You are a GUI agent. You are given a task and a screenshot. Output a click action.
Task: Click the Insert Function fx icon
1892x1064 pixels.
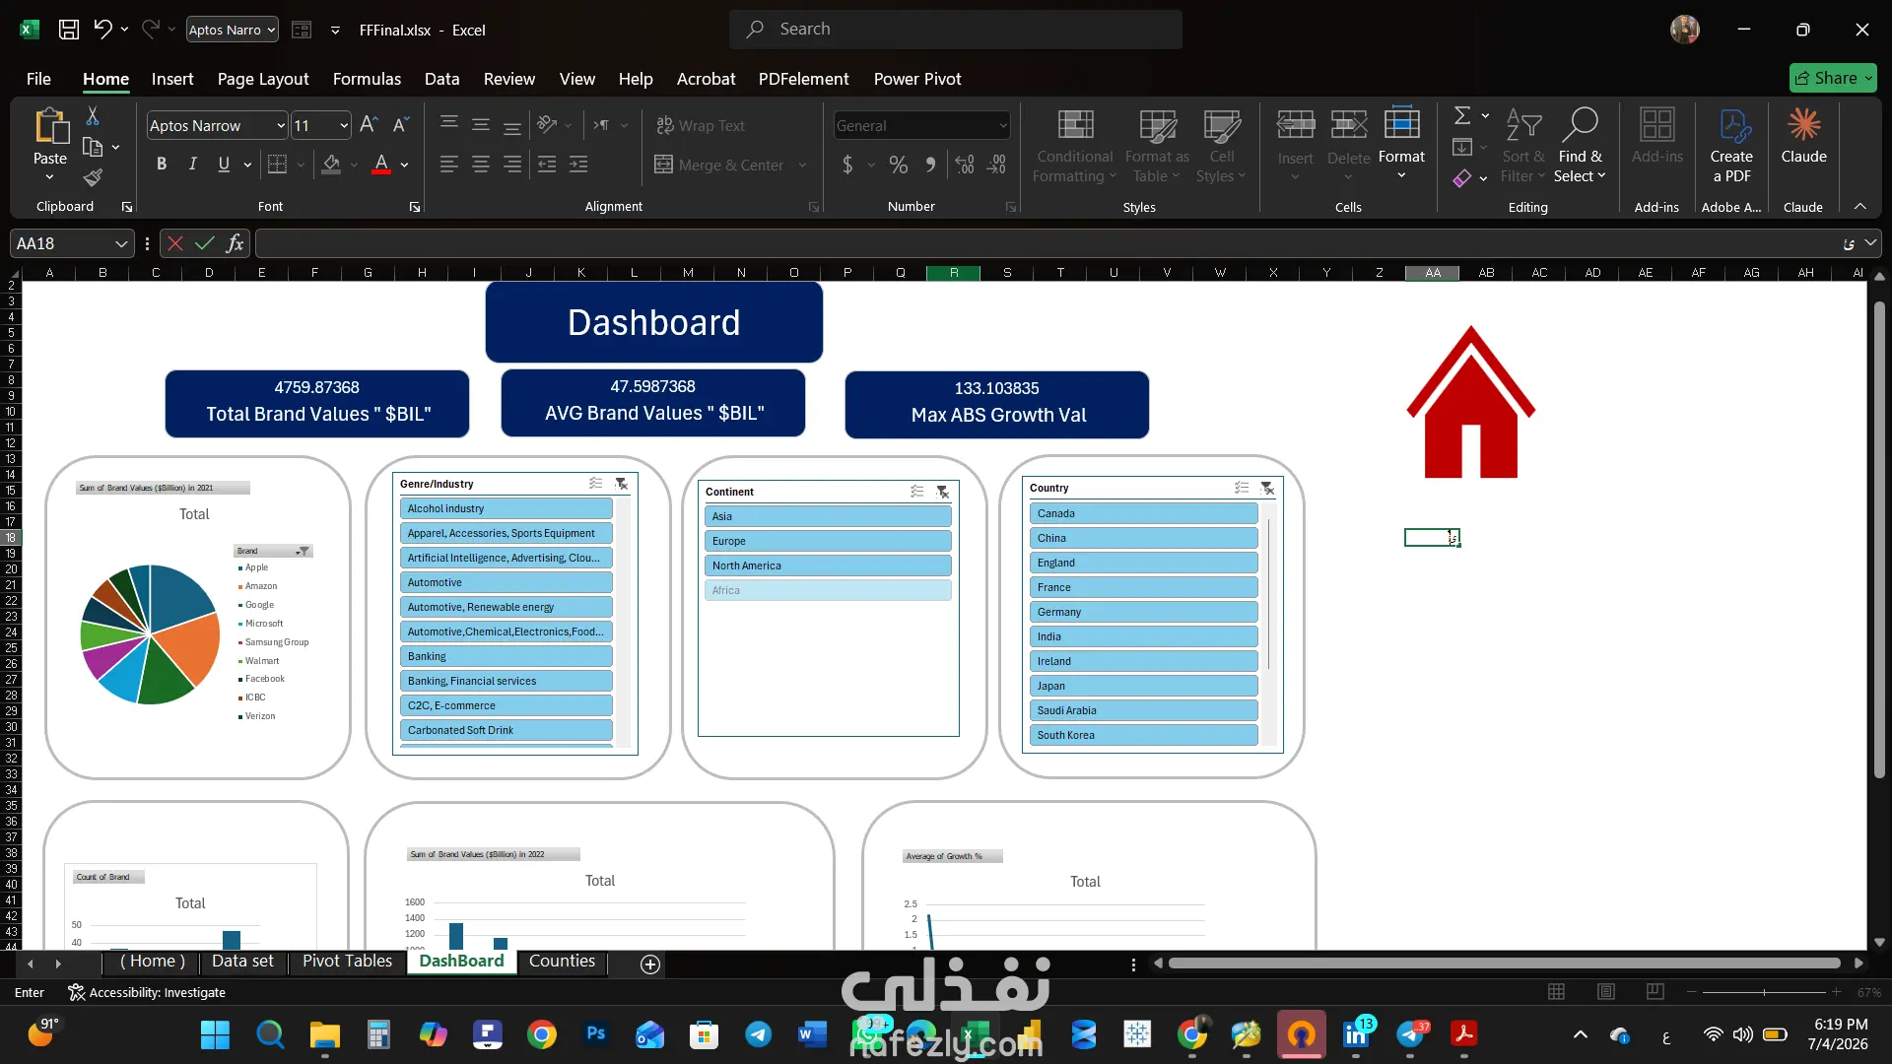click(235, 243)
